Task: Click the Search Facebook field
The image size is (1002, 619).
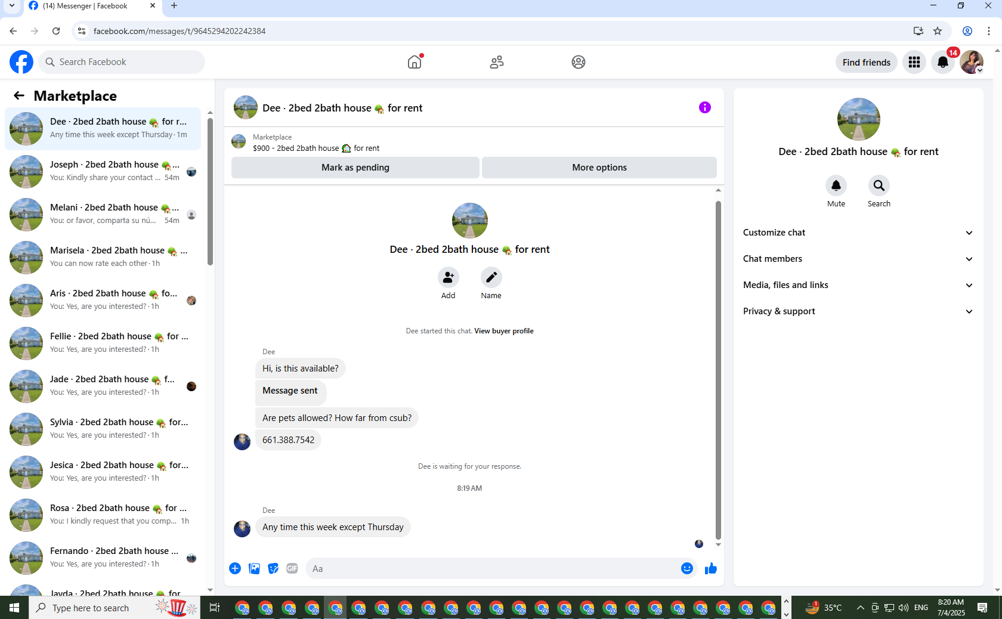Action: (x=122, y=62)
